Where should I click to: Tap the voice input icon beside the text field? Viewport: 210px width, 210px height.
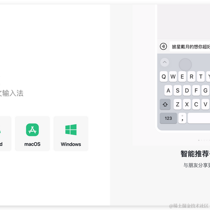[163, 47]
